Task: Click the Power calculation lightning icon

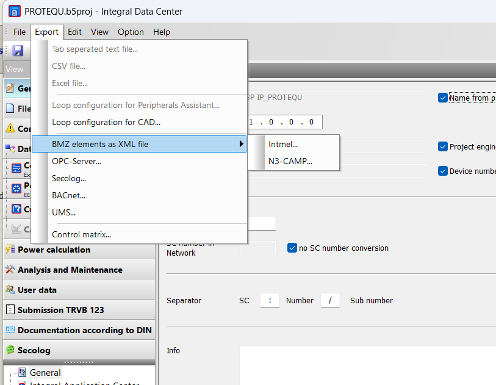Action: (x=10, y=250)
